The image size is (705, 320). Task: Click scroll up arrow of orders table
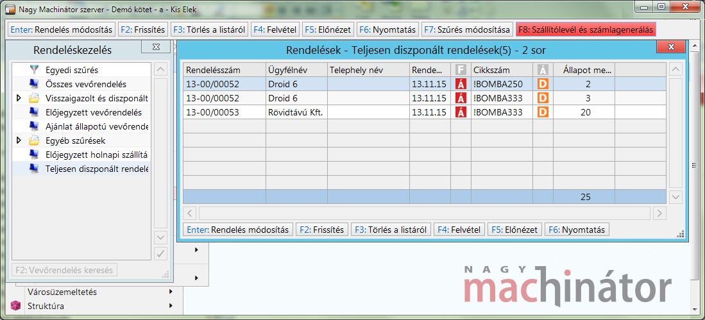[675, 69]
